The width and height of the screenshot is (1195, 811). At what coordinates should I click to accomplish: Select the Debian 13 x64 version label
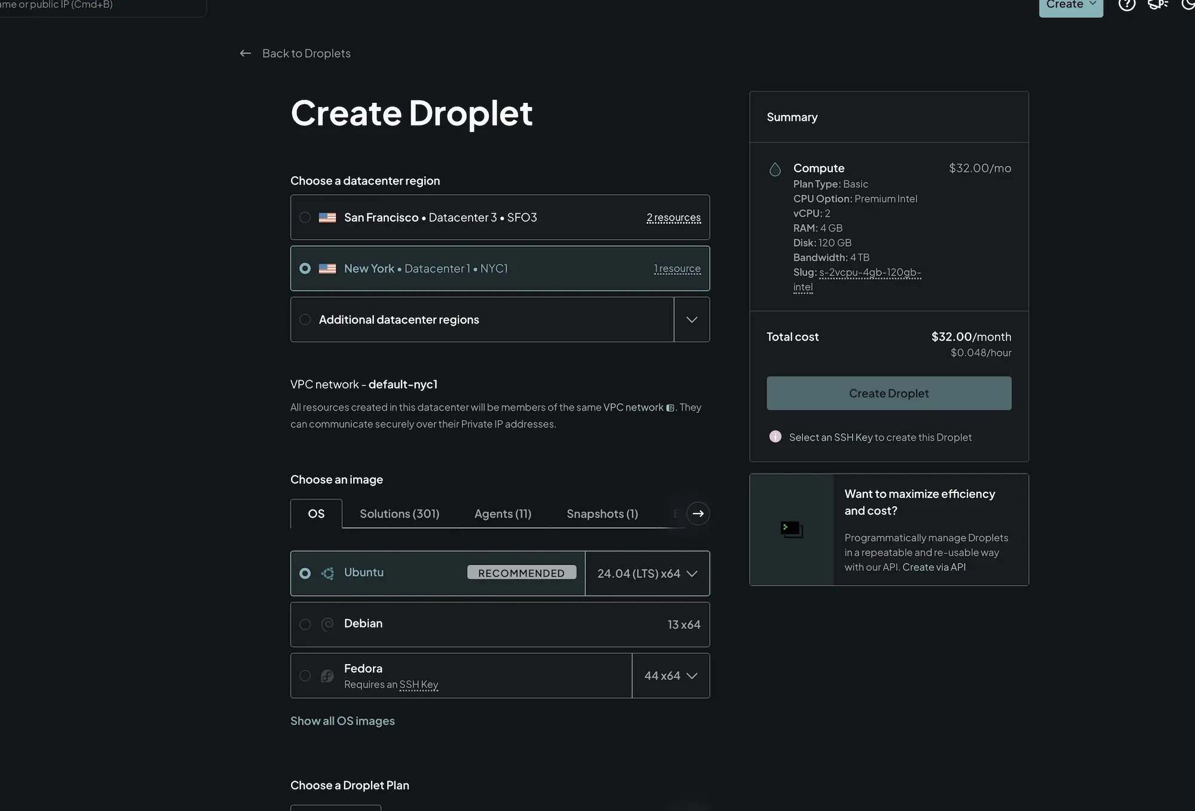pos(684,625)
